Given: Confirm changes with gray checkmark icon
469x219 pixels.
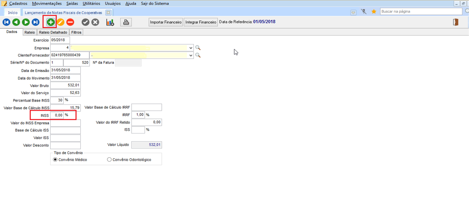Looking at the screenshot, I should click(x=86, y=22).
